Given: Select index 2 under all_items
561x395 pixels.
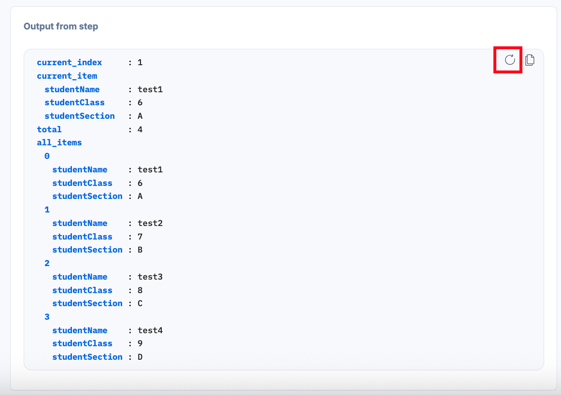Looking at the screenshot, I should pyautogui.click(x=47, y=263).
